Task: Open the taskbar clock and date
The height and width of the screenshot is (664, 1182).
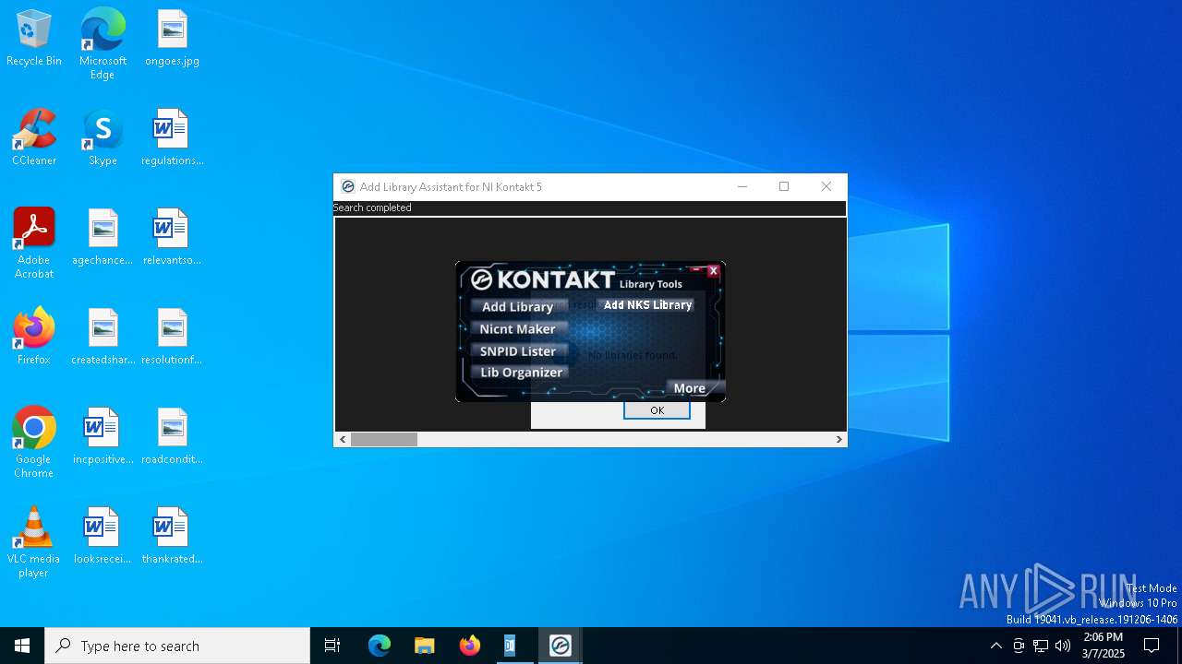Action: pyautogui.click(x=1103, y=646)
